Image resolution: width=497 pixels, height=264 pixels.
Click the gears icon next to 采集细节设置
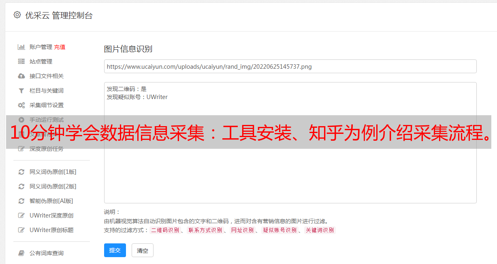21,105
